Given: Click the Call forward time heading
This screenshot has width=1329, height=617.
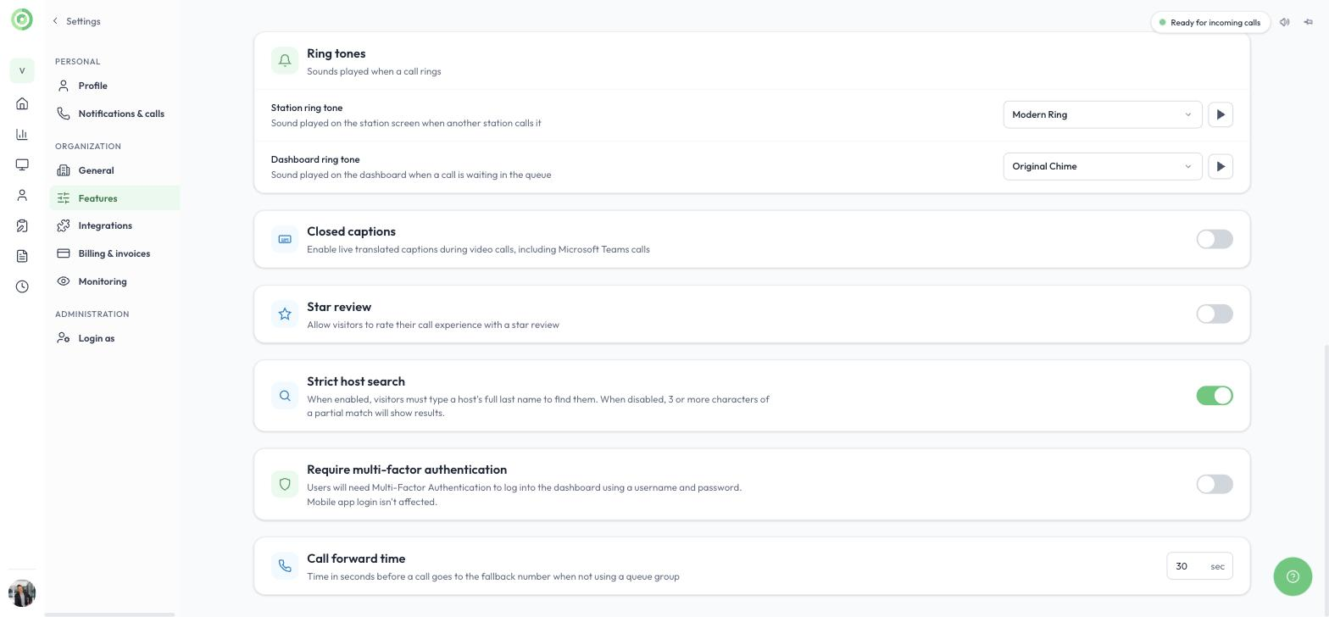Looking at the screenshot, I should pos(356,559).
